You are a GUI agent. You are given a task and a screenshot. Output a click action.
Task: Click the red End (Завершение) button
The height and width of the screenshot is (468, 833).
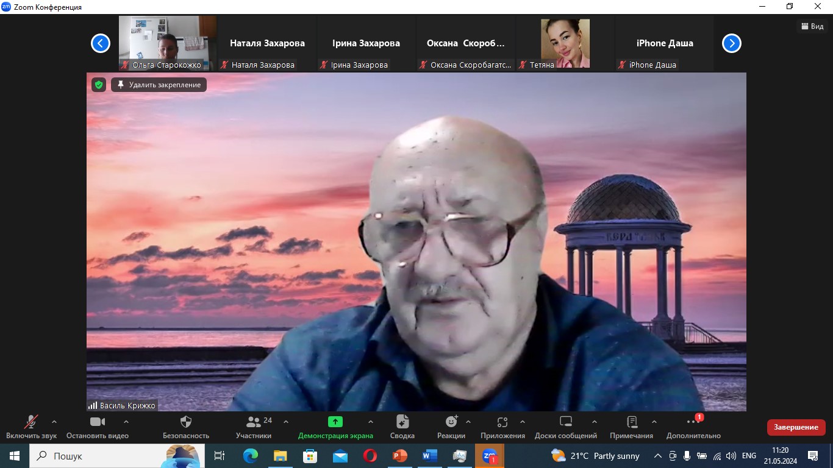click(796, 427)
